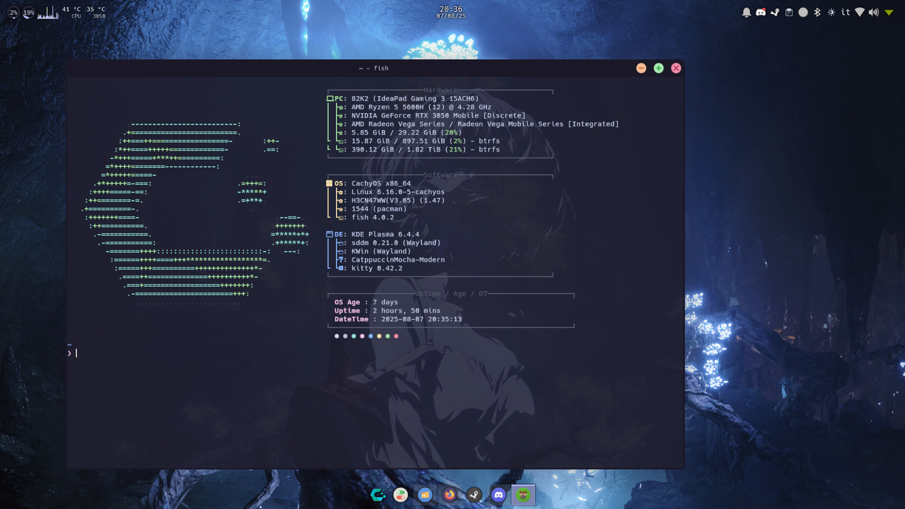
Task: Click the CPU usage percentage gauge
Action: coord(14,12)
